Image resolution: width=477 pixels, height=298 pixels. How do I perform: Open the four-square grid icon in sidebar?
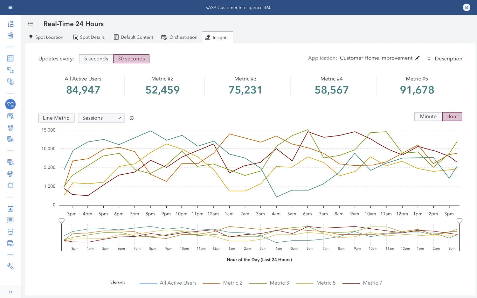coord(10,59)
